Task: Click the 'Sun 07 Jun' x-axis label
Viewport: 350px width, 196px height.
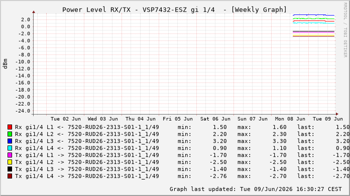Action: tap(253, 119)
